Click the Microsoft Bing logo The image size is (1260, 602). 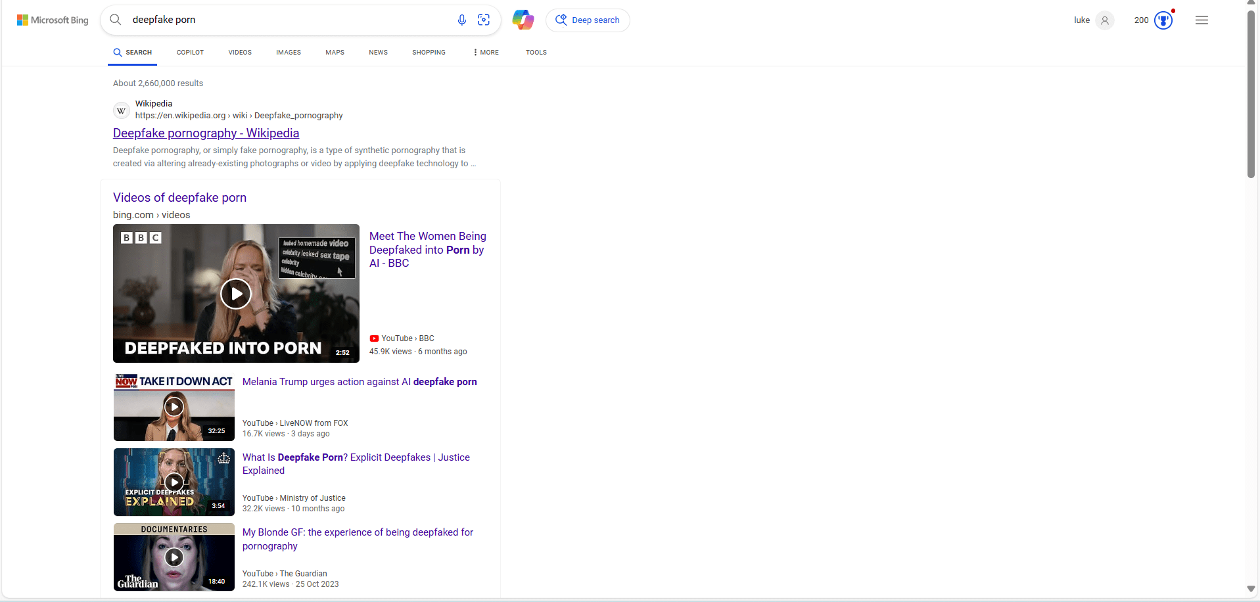53,20
